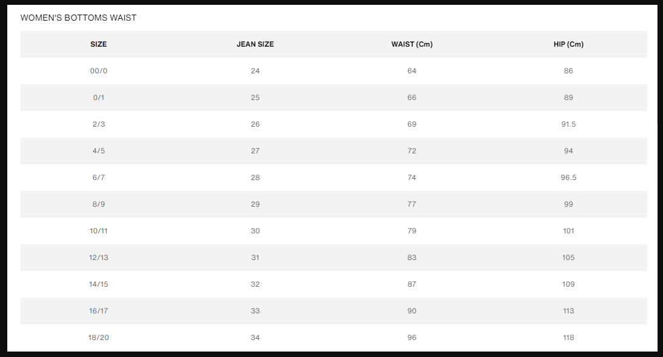
Task: Click hip value 118
Action: click(568, 337)
